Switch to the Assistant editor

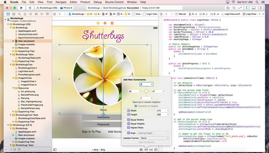pyautogui.click(x=234, y=8)
